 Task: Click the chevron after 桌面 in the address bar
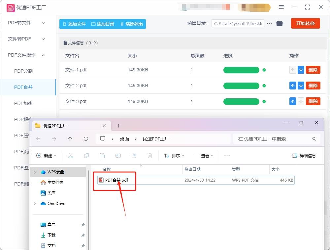coord(136,139)
